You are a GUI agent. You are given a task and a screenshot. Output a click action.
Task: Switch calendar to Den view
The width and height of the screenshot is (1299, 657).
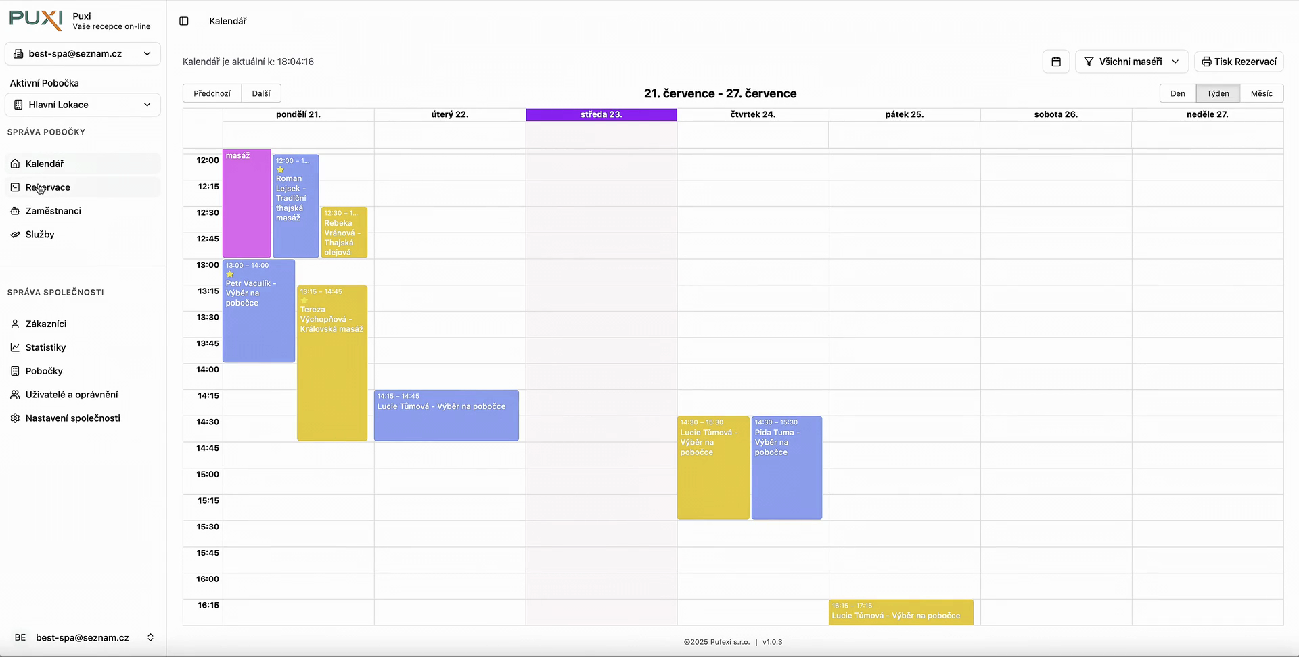(1177, 93)
